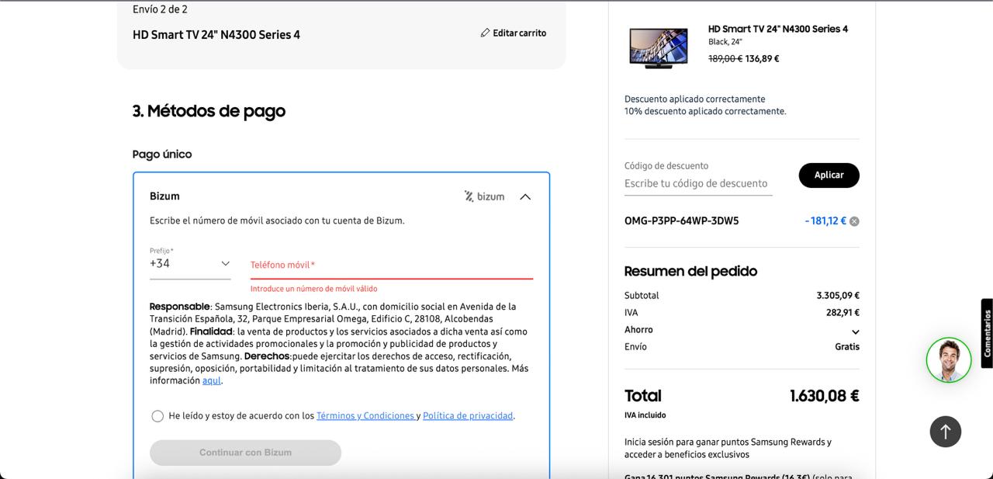Click the total amount '1.630,08 €'
This screenshot has width=993, height=479.
(825, 396)
